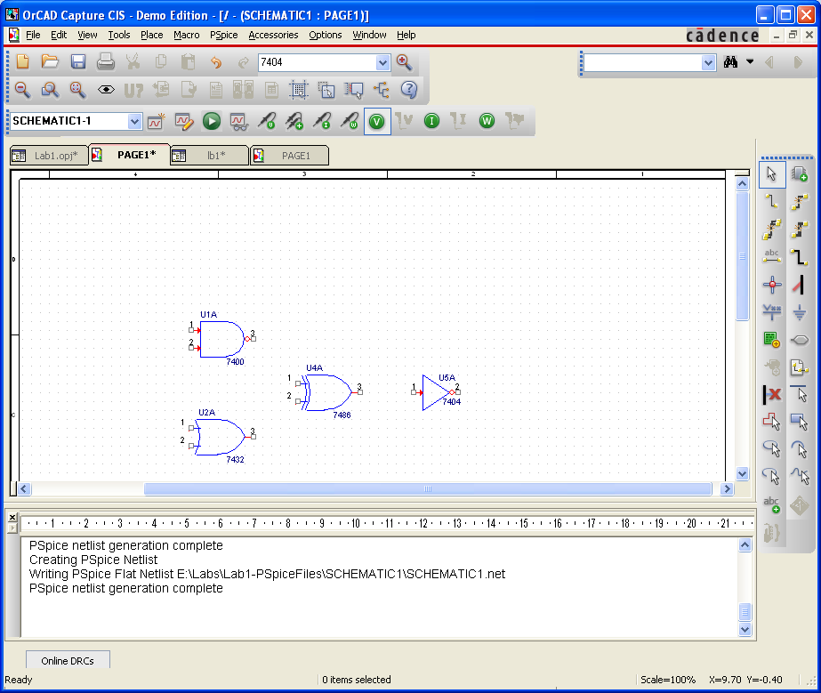This screenshot has width=821, height=693.
Task: Click the New document icon
Action: (x=22, y=61)
